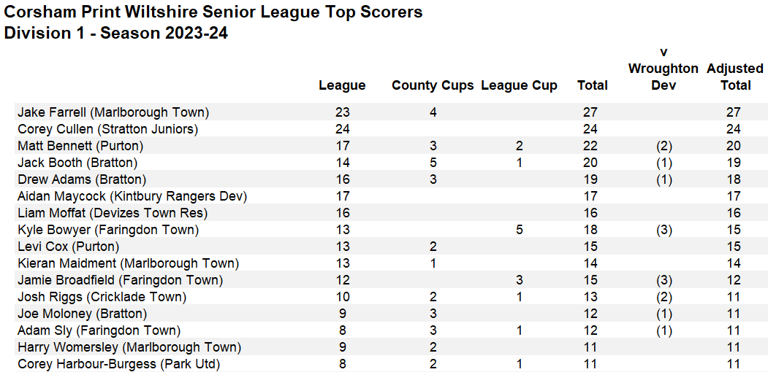Viewport: 768px width, 372px height.
Task: Click Kieran Maidment (Marlborough Town) name
Action: (128, 263)
